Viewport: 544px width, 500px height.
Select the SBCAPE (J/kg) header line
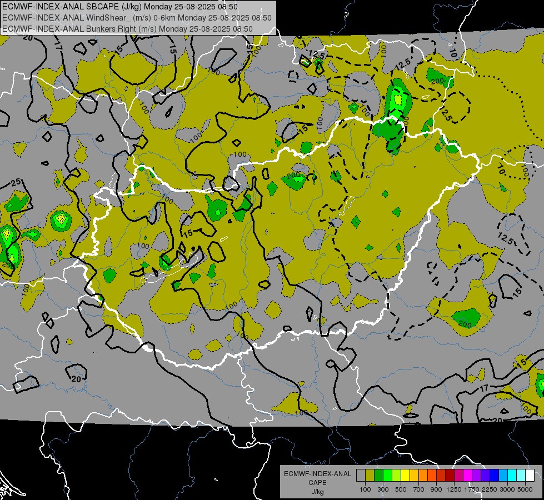(120, 7)
